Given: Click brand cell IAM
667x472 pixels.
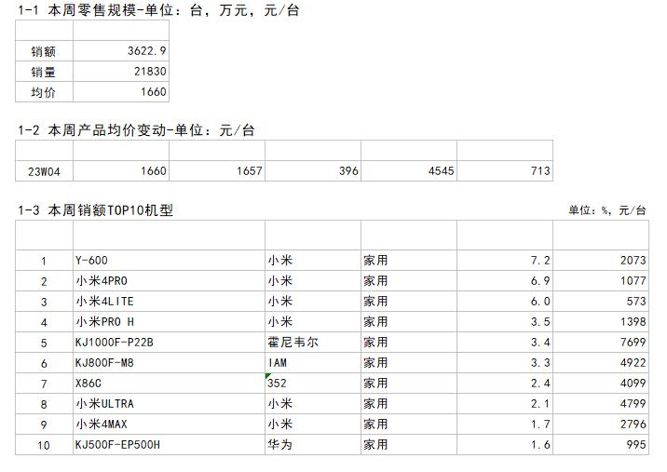Looking at the screenshot, I should tap(313, 363).
